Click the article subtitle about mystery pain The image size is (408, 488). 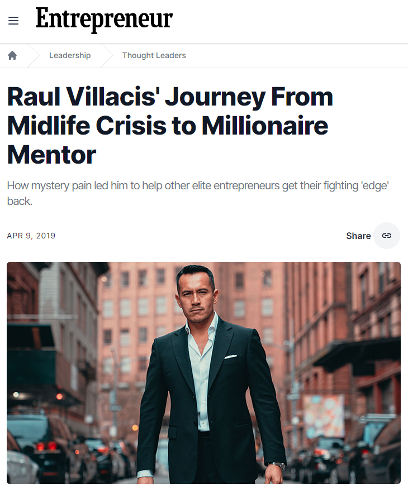197,193
